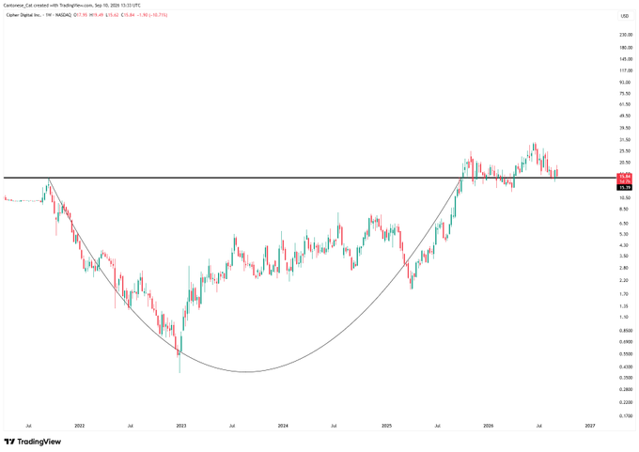Screen dimensions: 639x452
Task: Click the 2.20 price axis label
Action: point(625,280)
